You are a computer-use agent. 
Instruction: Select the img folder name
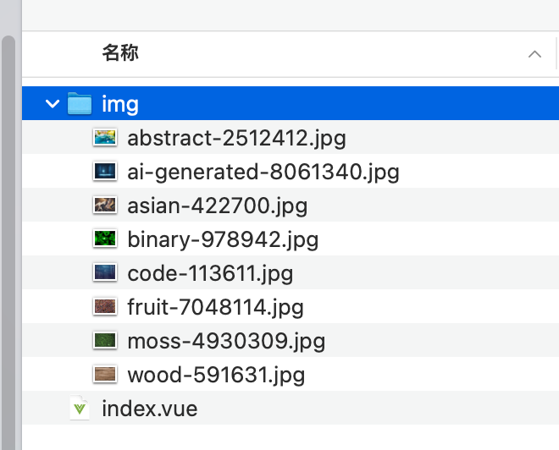coord(120,105)
